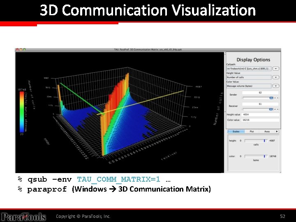
Task: Step the Receiver slider left with its arrow
Action: [x=275, y=109]
